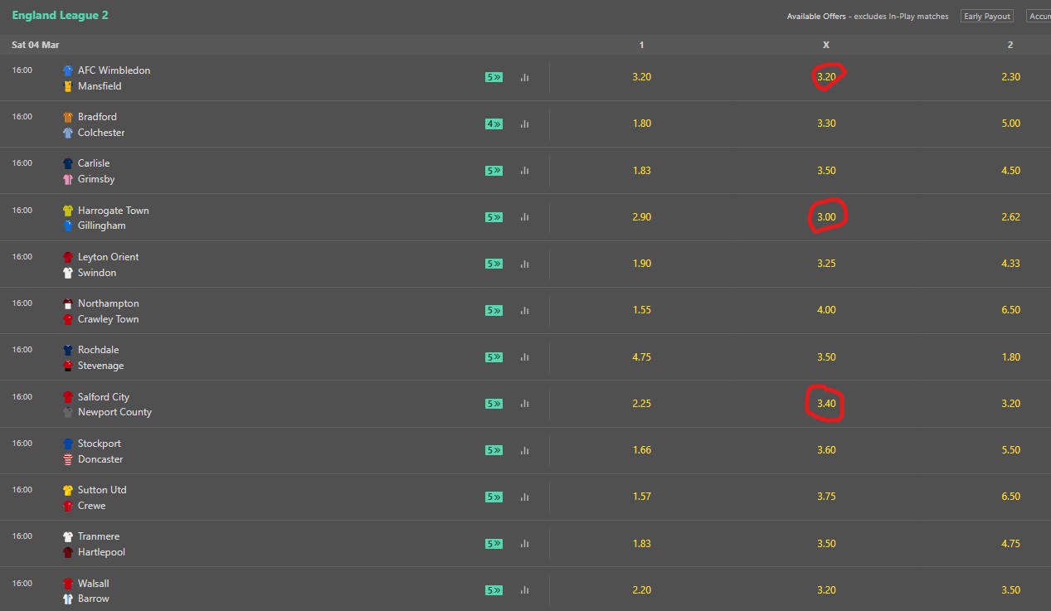This screenshot has width=1051, height=611.
Task: Open 5» badge for Northampton v Crawley Town
Action: click(x=494, y=310)
